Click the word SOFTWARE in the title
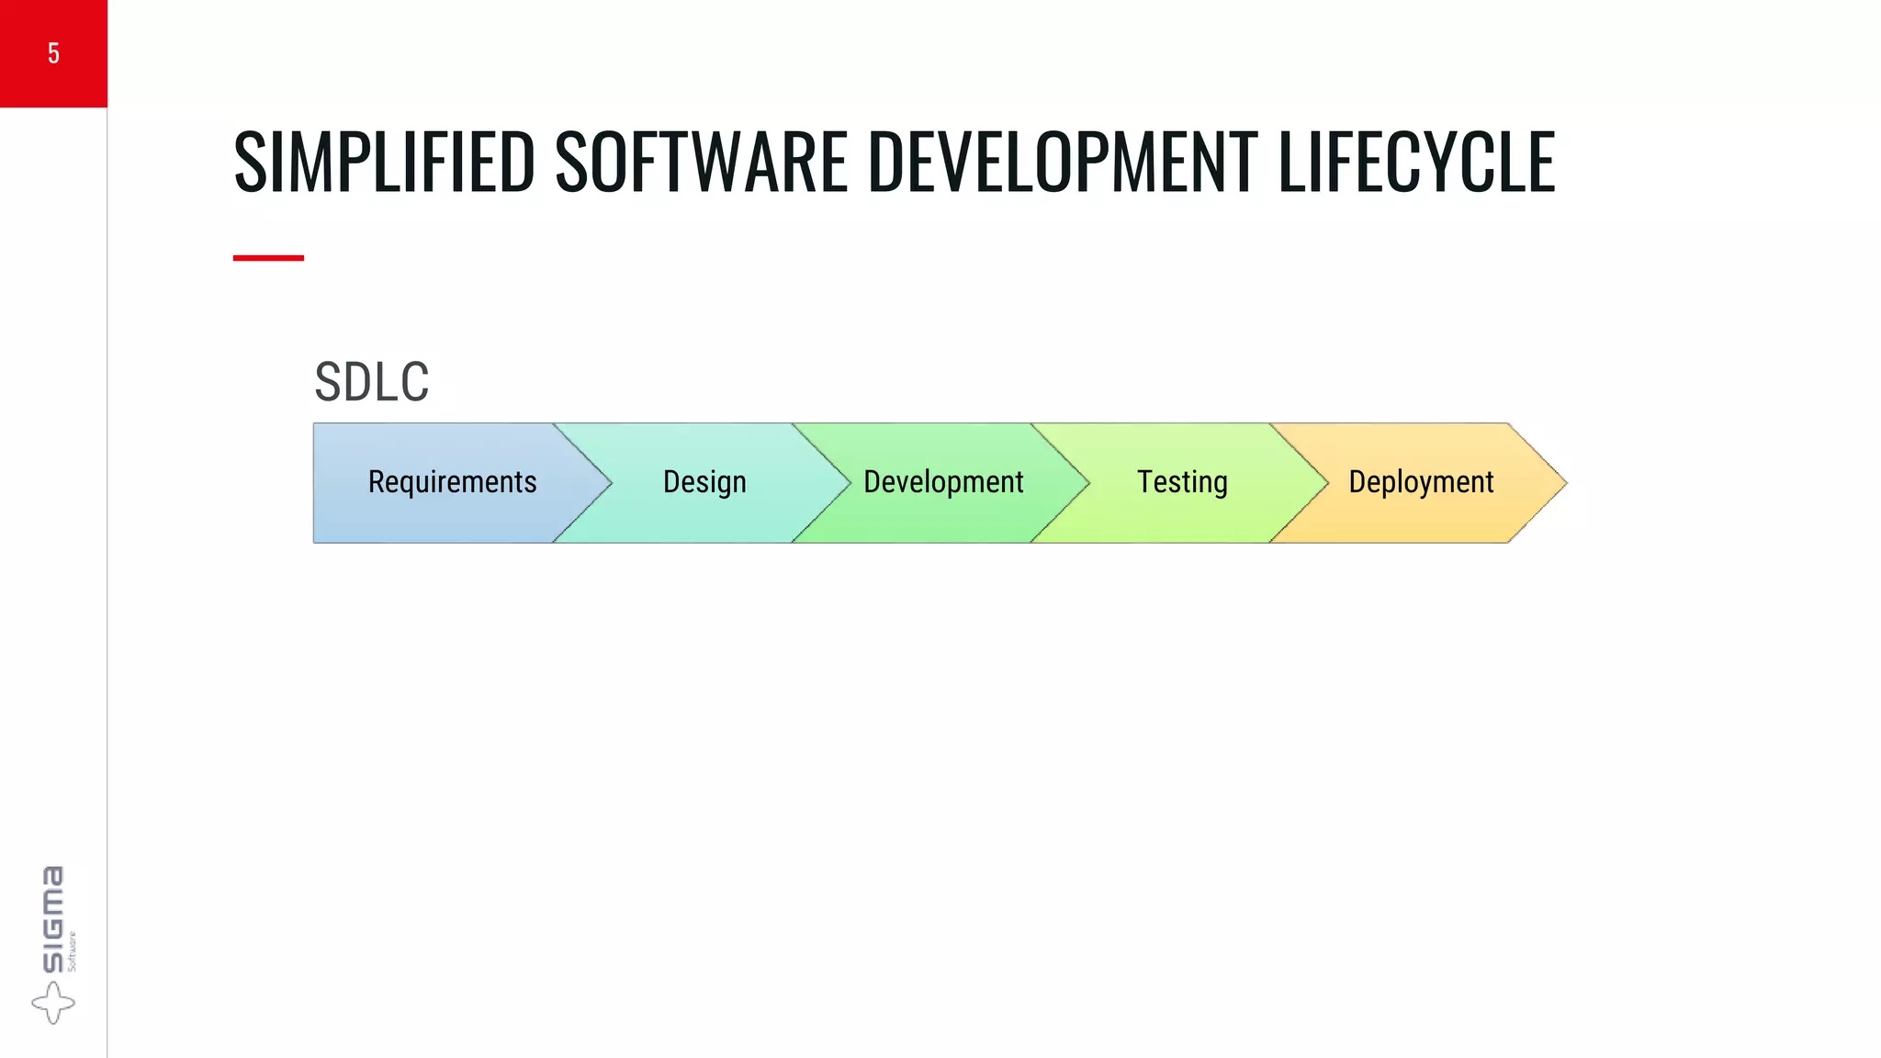The image size is (1881, 1058). click(701, 163)
